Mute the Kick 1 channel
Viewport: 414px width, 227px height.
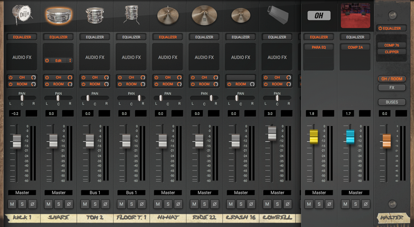[12, 204]
